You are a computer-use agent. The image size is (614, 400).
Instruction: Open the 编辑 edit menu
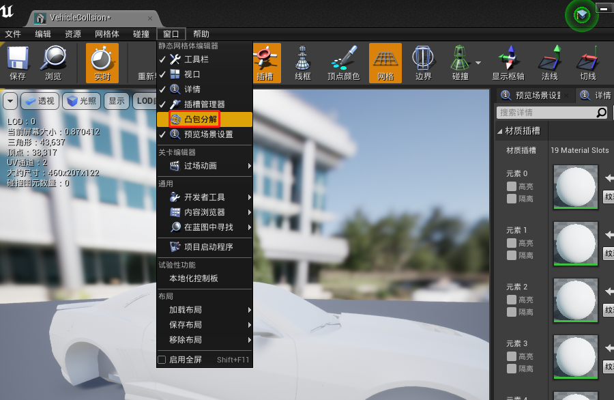pyautogui.click(x=43, y=34)
